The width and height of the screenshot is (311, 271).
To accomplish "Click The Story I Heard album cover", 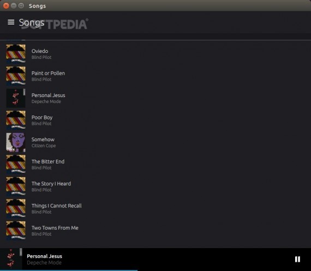I will point(16,186).
